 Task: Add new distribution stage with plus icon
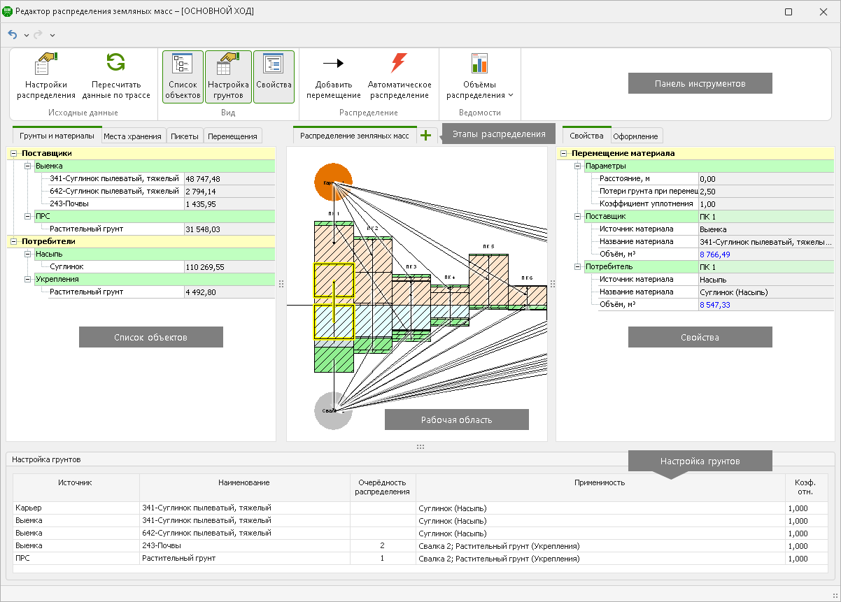426,136
